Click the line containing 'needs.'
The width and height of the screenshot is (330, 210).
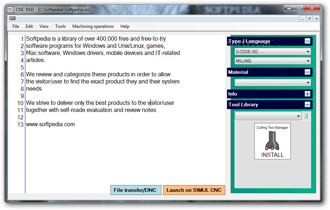35,89
